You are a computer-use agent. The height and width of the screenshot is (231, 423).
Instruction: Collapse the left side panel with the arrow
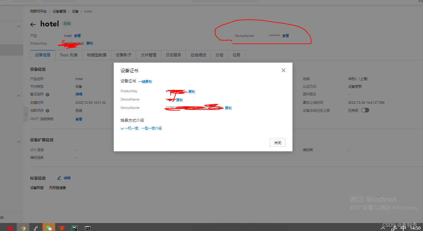pos(26,114)
